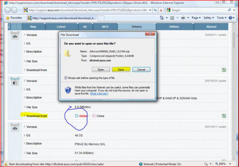Click the Internet zone globe icon
The image size is (239, 167).
141,164
